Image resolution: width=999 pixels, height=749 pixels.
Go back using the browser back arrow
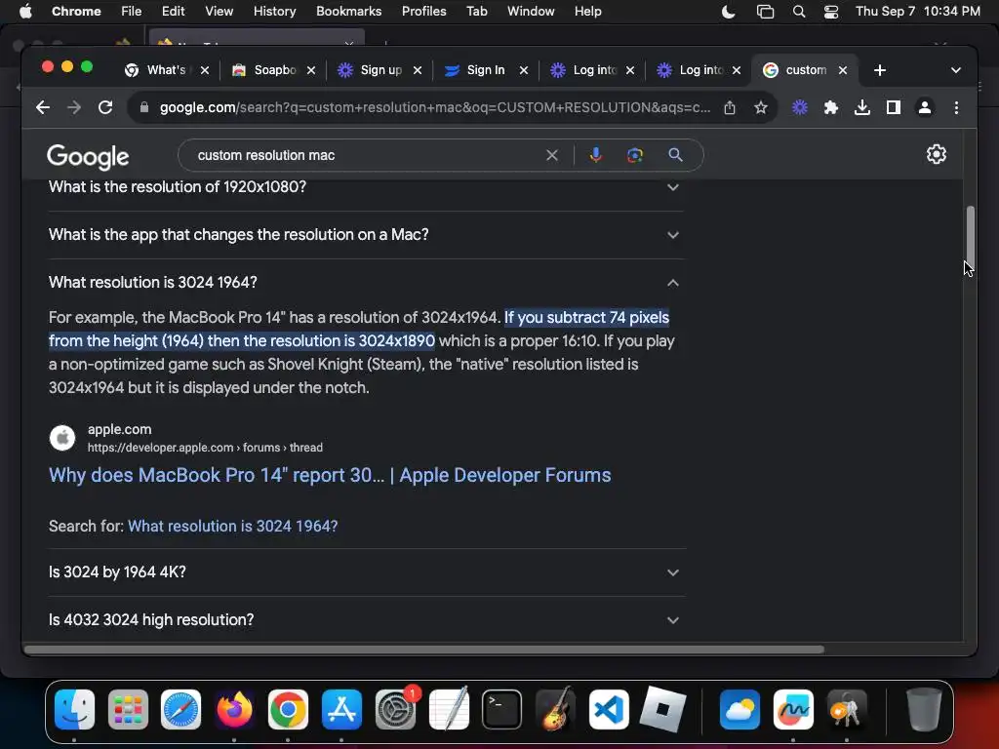[43, 107]
